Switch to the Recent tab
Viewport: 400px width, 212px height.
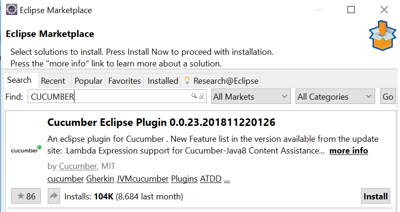[53, 81]
